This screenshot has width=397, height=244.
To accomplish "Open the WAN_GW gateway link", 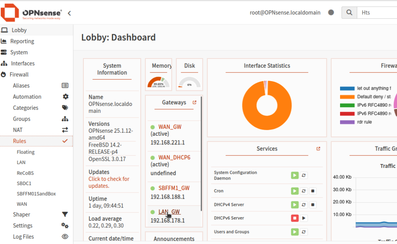I will pos(169,127).
